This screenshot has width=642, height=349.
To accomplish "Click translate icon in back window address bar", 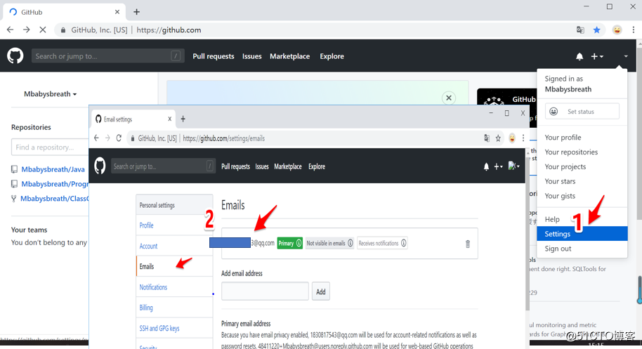I will 580,30.
